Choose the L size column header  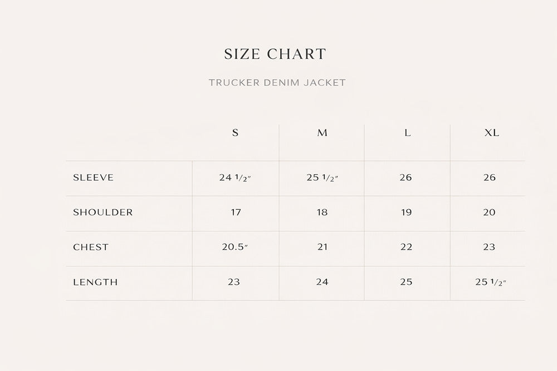coord(408,133)
